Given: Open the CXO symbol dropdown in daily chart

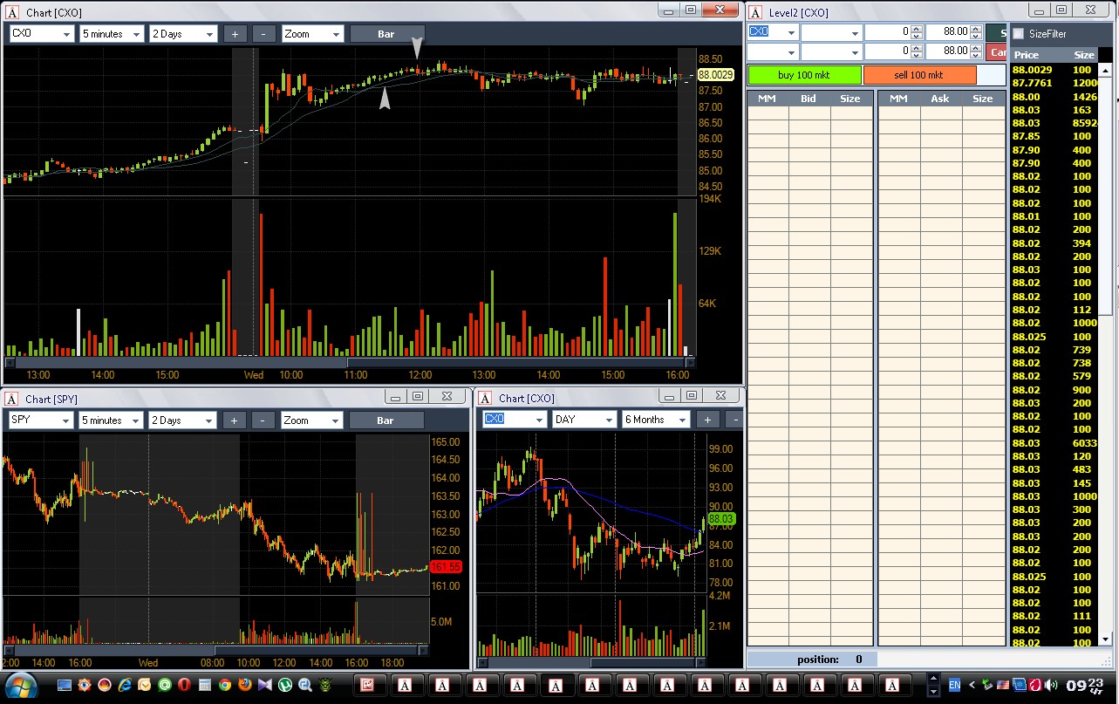Looking at the screenshot, I should (515, 420).
